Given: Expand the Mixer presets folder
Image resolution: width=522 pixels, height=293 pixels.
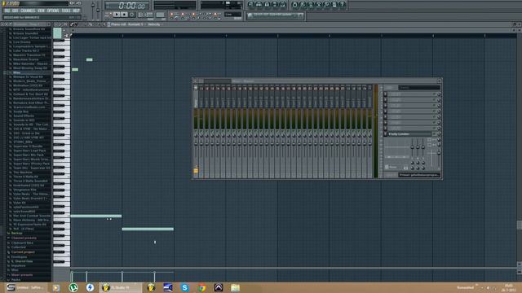Looking at the screenshot, I should pos(22,275).
